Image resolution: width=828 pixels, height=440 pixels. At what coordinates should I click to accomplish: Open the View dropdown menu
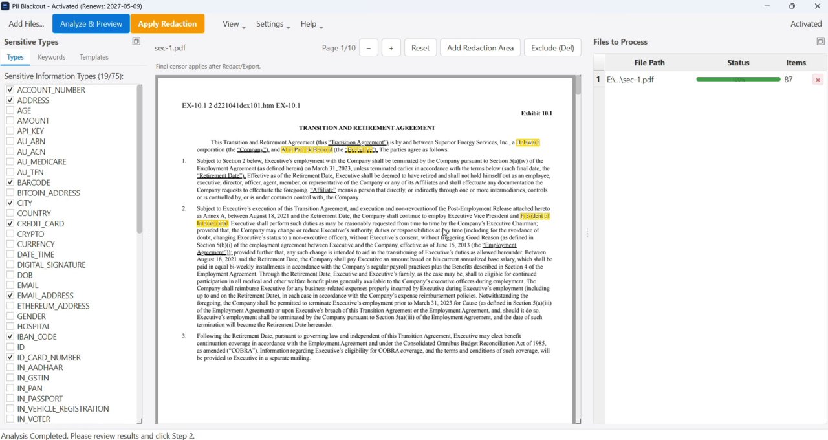point(234,24)
